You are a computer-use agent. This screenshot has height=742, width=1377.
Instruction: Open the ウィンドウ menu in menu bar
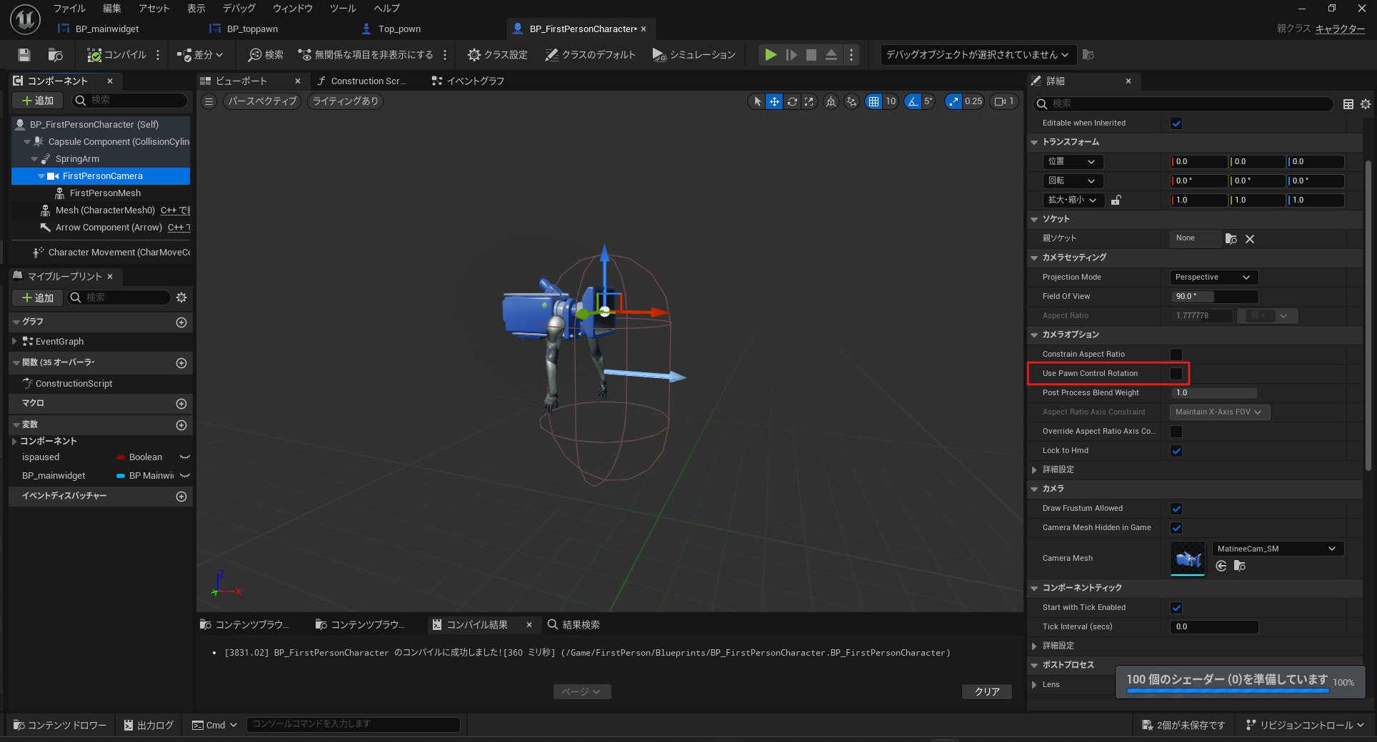click(292, 9)
